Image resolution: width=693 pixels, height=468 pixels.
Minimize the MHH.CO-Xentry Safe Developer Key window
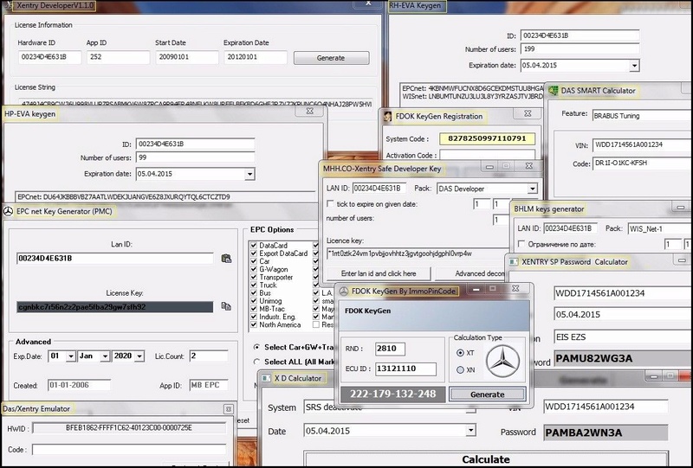tap(489, 166)
